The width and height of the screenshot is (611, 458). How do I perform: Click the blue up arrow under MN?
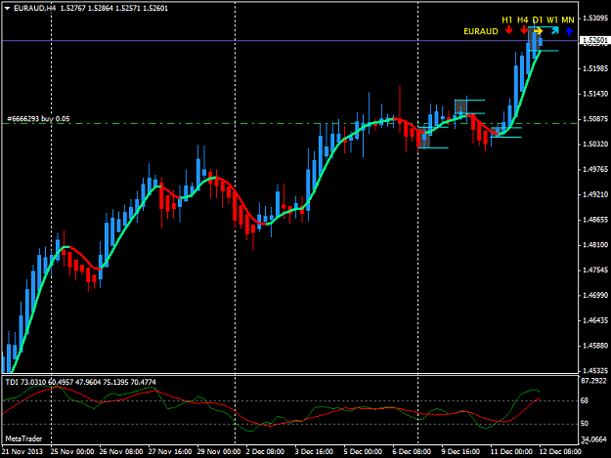(x=569, y=31)
